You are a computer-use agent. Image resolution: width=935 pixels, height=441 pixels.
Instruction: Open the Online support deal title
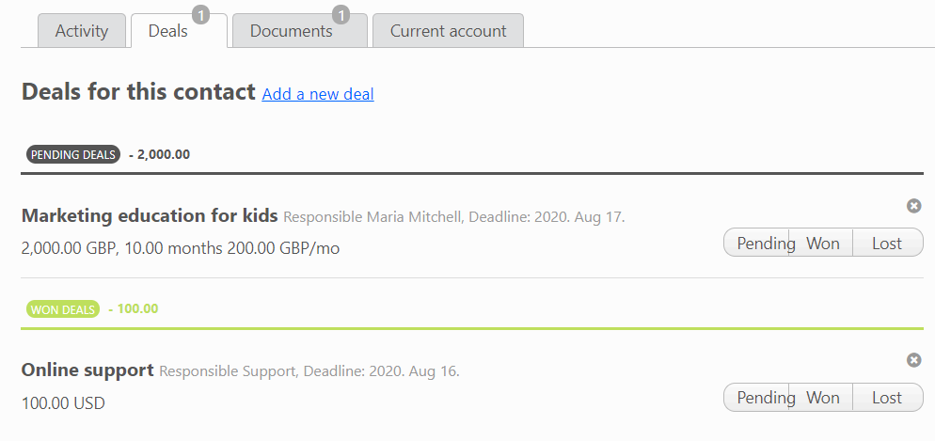click(87, 370)
